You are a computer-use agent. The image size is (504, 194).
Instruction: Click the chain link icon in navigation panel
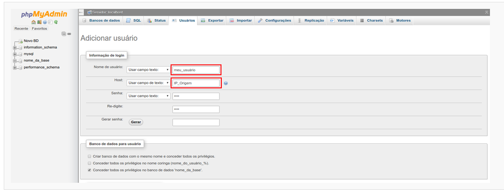coord(69,34)
